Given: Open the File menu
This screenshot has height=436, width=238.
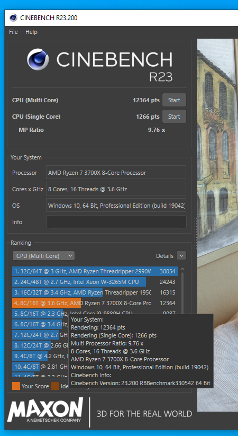Looking at the screenshot, I should [x=13, y=32].
